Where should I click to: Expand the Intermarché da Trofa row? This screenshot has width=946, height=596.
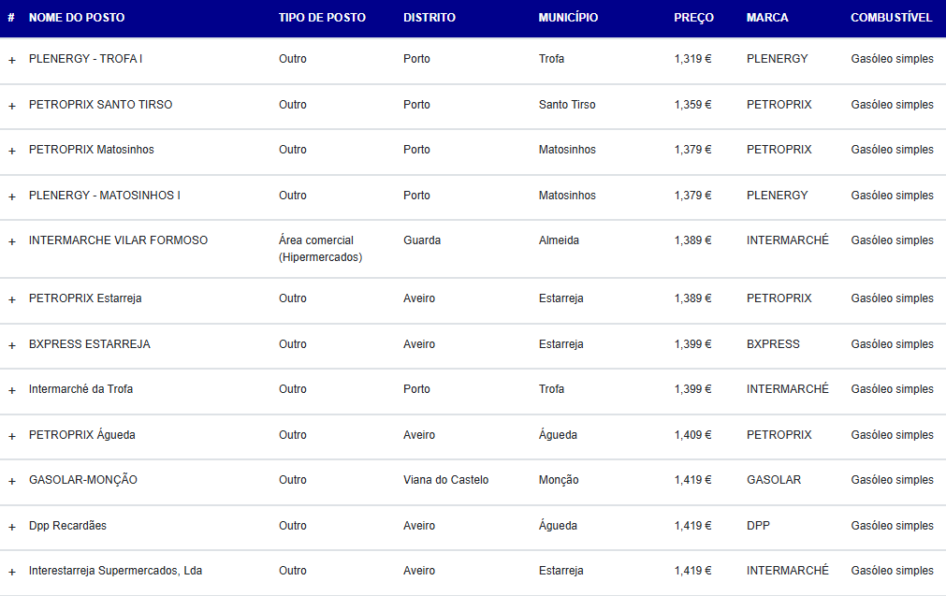[12, 390]
